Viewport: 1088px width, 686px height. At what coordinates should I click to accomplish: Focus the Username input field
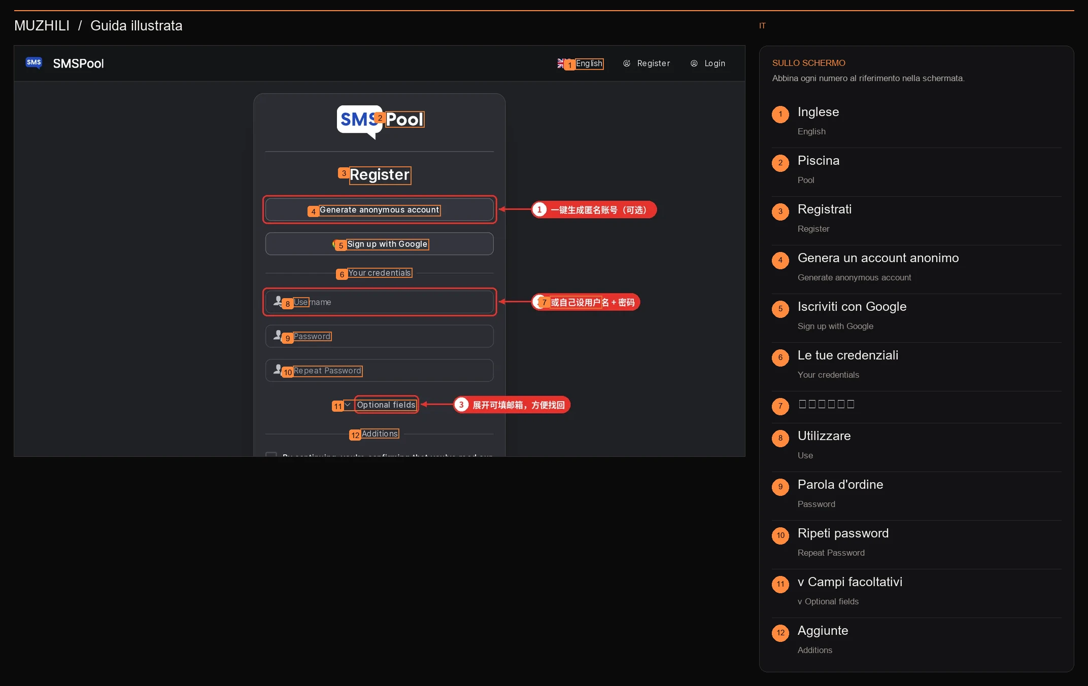click(379, 302)
